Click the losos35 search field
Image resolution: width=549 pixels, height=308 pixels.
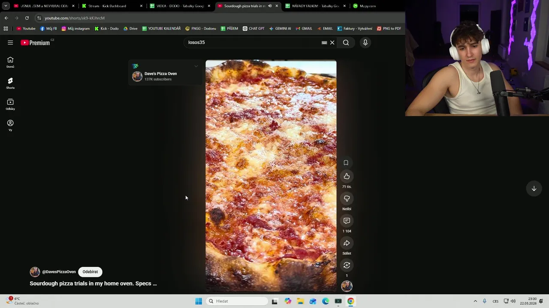pos(253,42)
